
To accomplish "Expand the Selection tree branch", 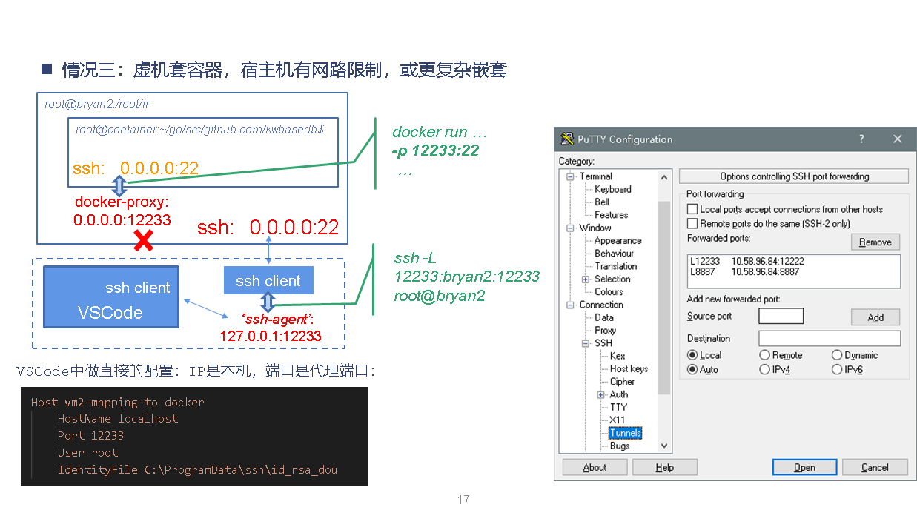I will click(x=584, y=278).
